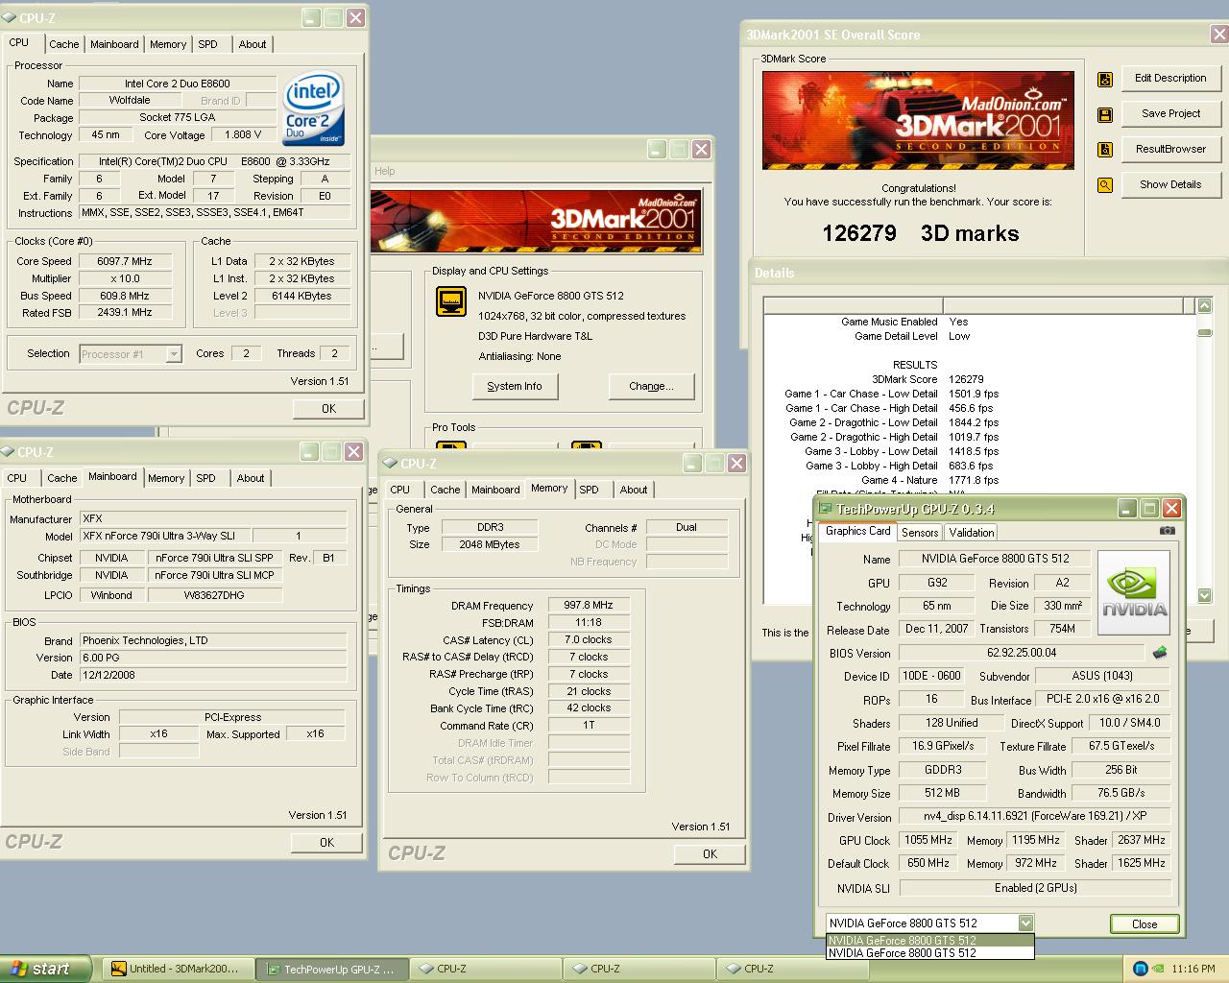Select Graphics Card tab in GPU-Z

click(x=857, y=531)
